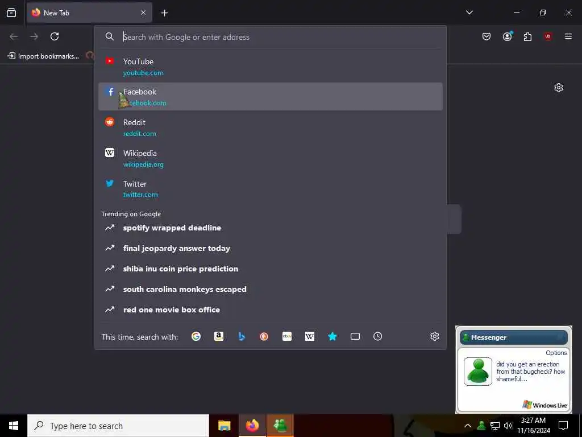Reload the current page
The width and height of the screenshot is (582, 437).
pos(55,36)
